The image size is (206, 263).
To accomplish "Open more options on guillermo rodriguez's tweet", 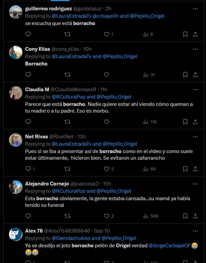I will pyautogui.click(x=195, y=9).
